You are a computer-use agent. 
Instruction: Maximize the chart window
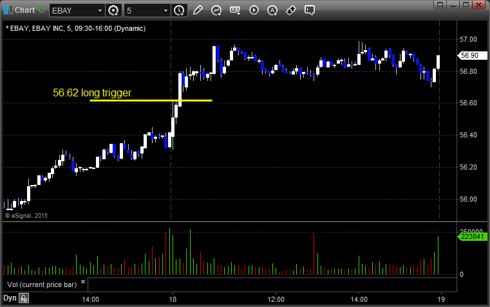[466, 4]
